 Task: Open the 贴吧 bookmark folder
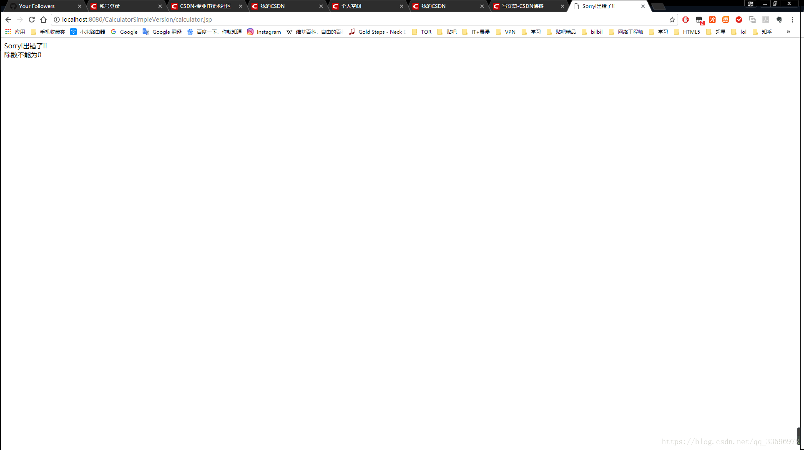(x=447, y=32)
